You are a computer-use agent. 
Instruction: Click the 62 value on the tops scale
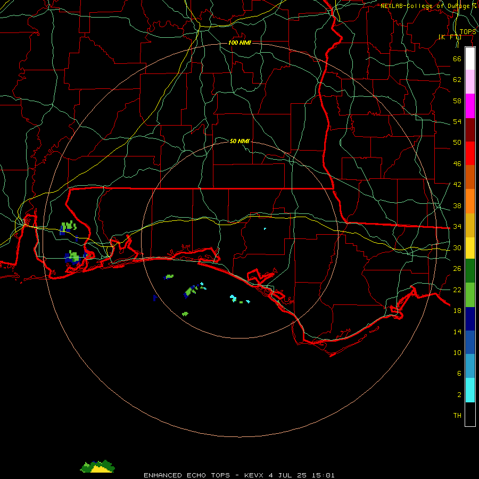(457, 80)
